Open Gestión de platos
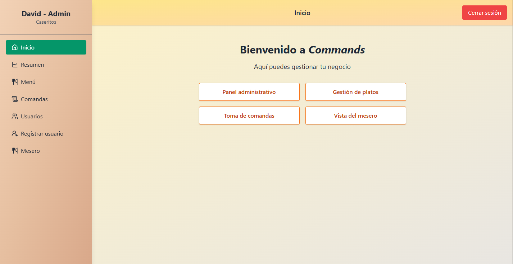The width and height of the screenshot is (513, 264). (x=356, y=92)
